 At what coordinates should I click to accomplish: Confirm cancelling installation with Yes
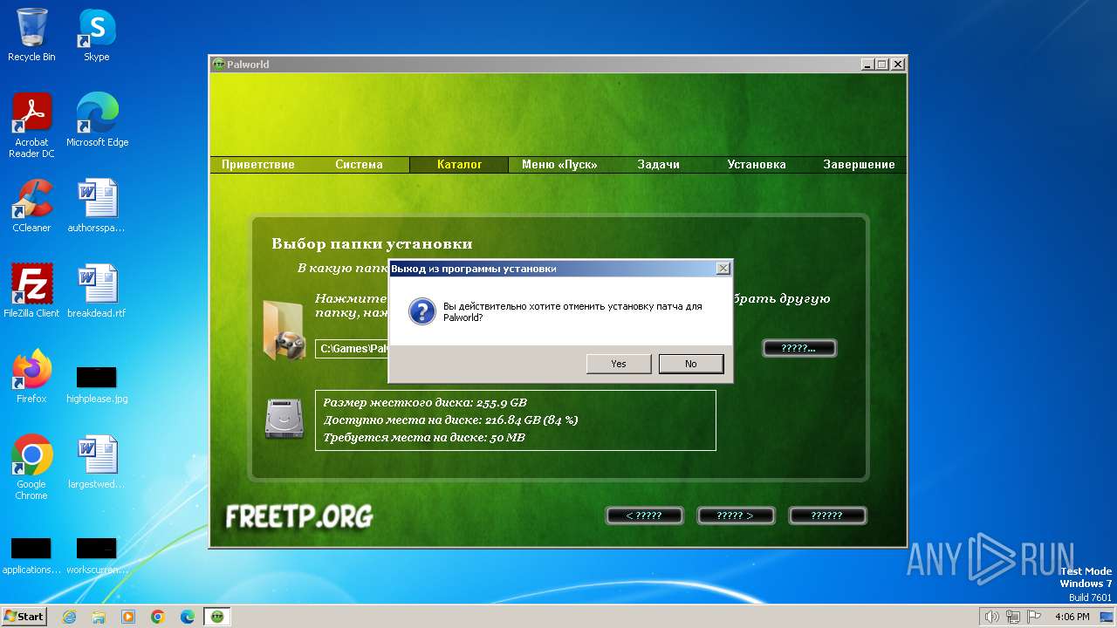(619, 364)
